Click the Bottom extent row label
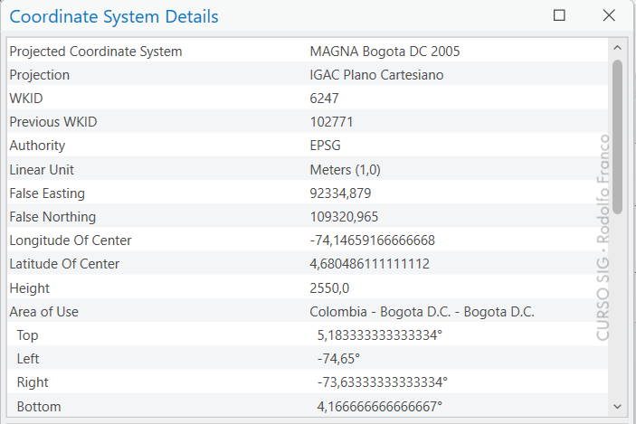The image size is (636, 424). click(39, 407)
